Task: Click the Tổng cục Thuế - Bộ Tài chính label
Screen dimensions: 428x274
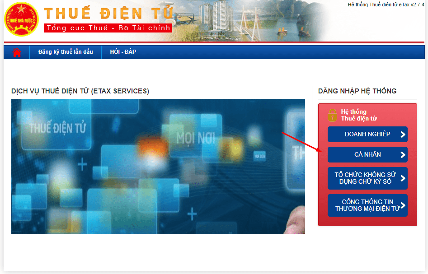Action: 108,28
